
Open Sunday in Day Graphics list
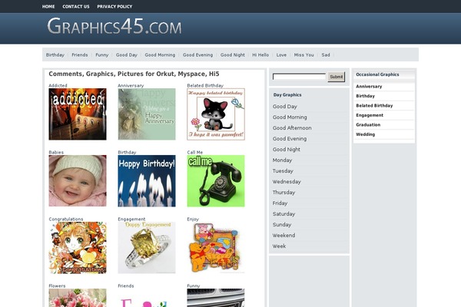tap(282, 225)
